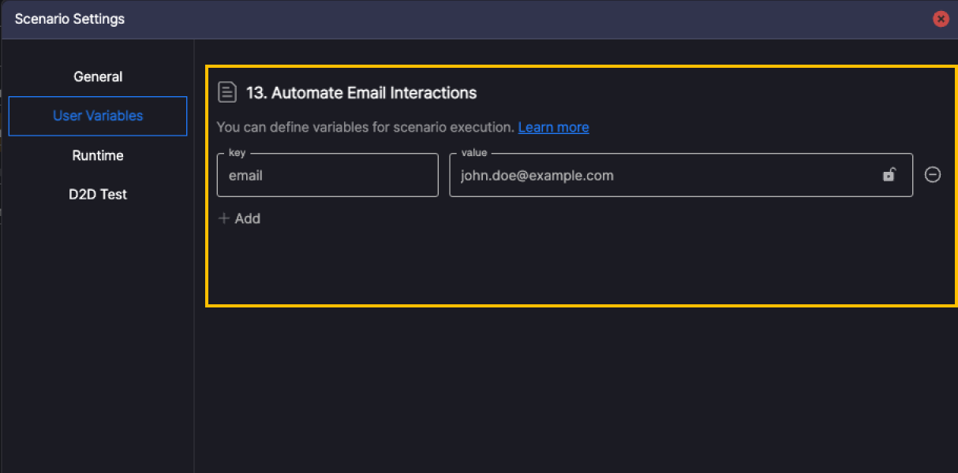958x473 pixels.
Task: Open the General settings tab
Action: (x=98, y=76)
